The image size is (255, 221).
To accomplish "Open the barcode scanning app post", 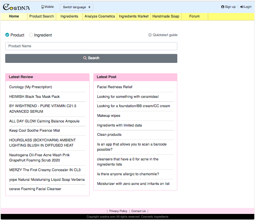I will pyautogui.click(x=132, y=147).
